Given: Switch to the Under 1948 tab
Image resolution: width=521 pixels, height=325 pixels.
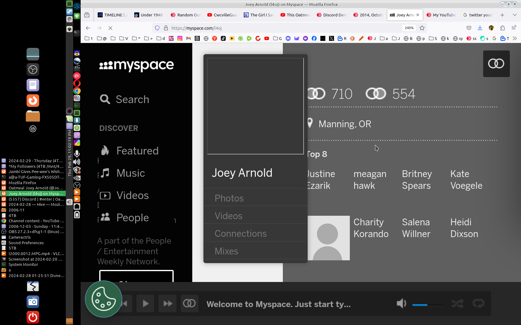Looking at the screenshot, I should pyautogui.click(x=149, y=15).
